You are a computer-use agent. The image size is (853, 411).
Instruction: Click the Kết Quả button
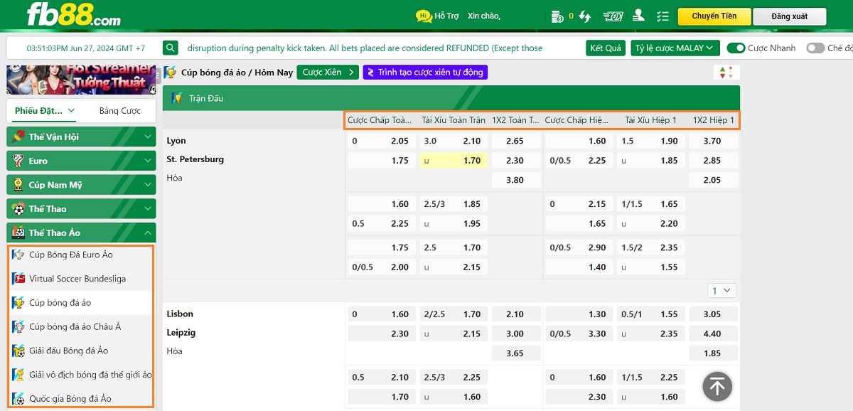coord(606,48)
